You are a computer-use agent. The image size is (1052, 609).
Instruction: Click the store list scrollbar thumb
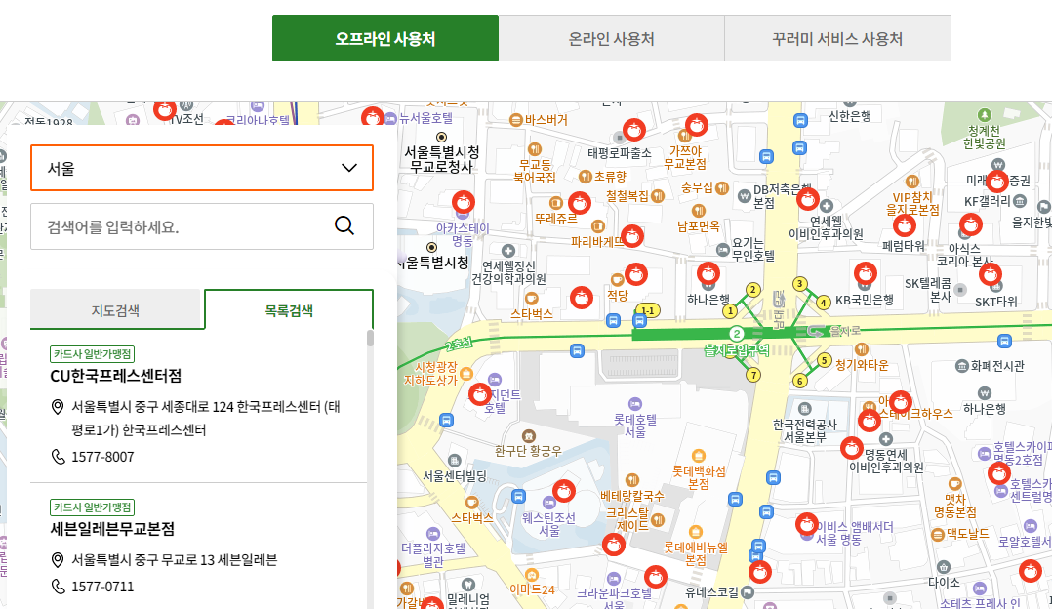click(x=370, y=338)
